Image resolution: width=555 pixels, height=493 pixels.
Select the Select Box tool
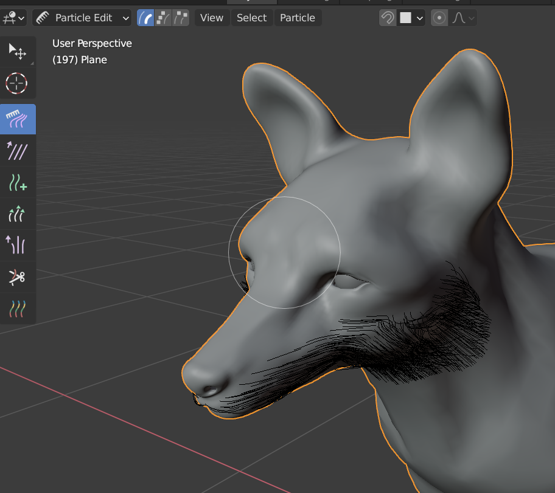coord(17,52)
